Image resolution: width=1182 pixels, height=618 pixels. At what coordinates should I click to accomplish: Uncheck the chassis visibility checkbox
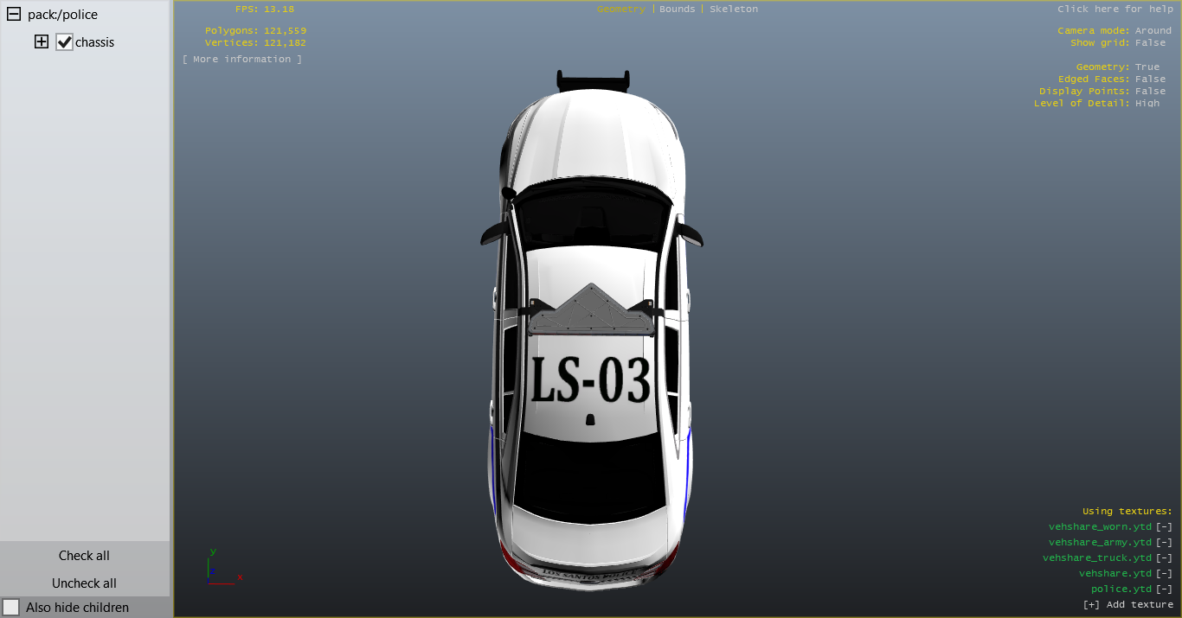point(64,42)
